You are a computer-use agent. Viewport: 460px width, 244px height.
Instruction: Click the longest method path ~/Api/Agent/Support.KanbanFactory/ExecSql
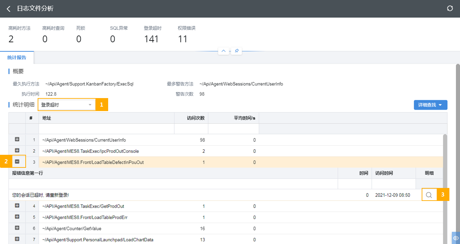(89, 84)
